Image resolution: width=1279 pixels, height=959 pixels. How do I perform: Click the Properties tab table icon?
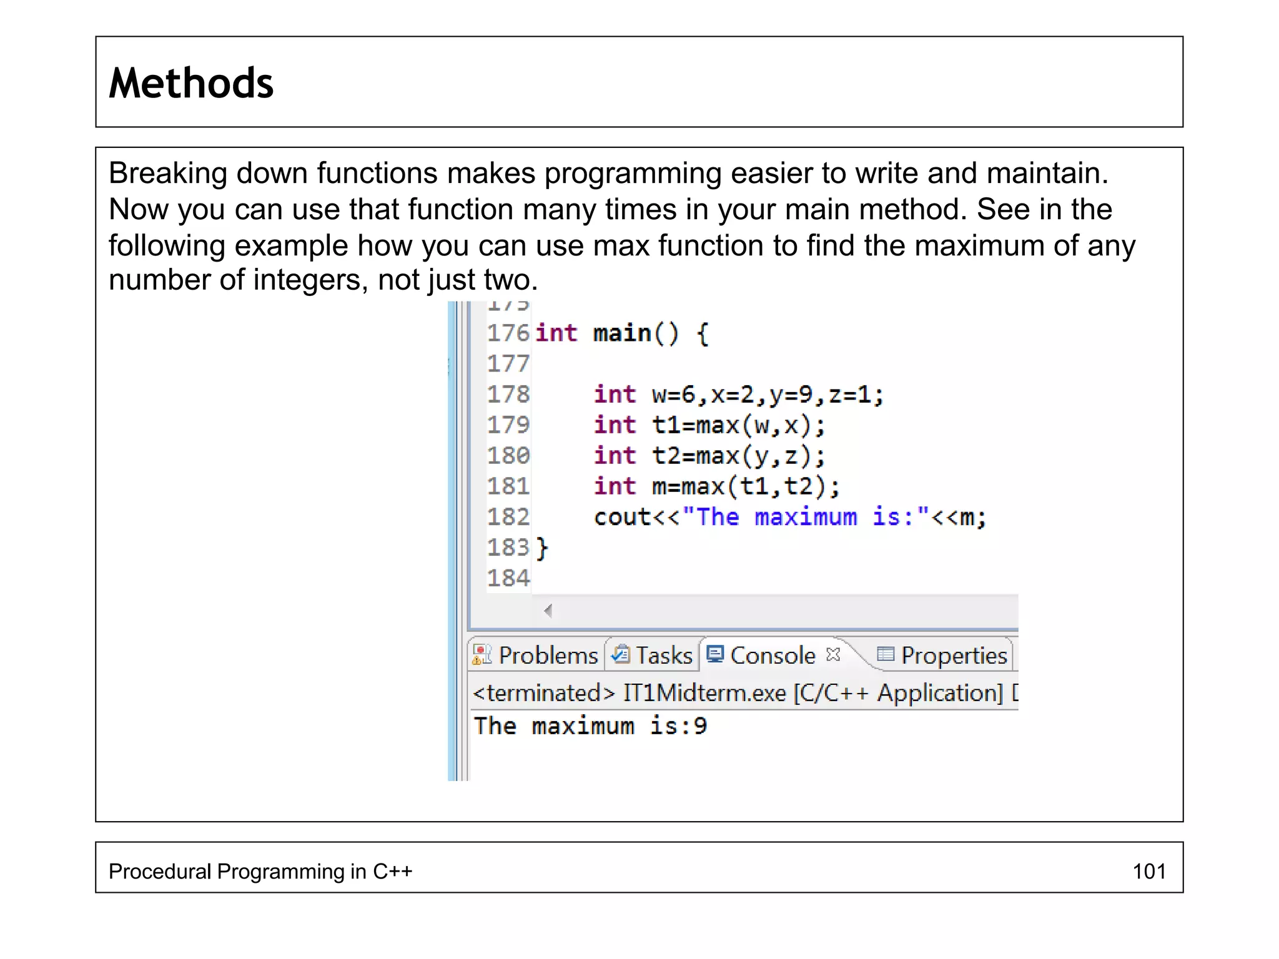click(886, 654)
